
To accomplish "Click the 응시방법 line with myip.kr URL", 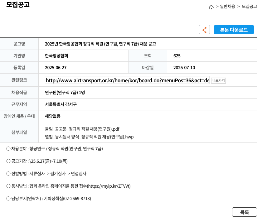I will 68,186.
